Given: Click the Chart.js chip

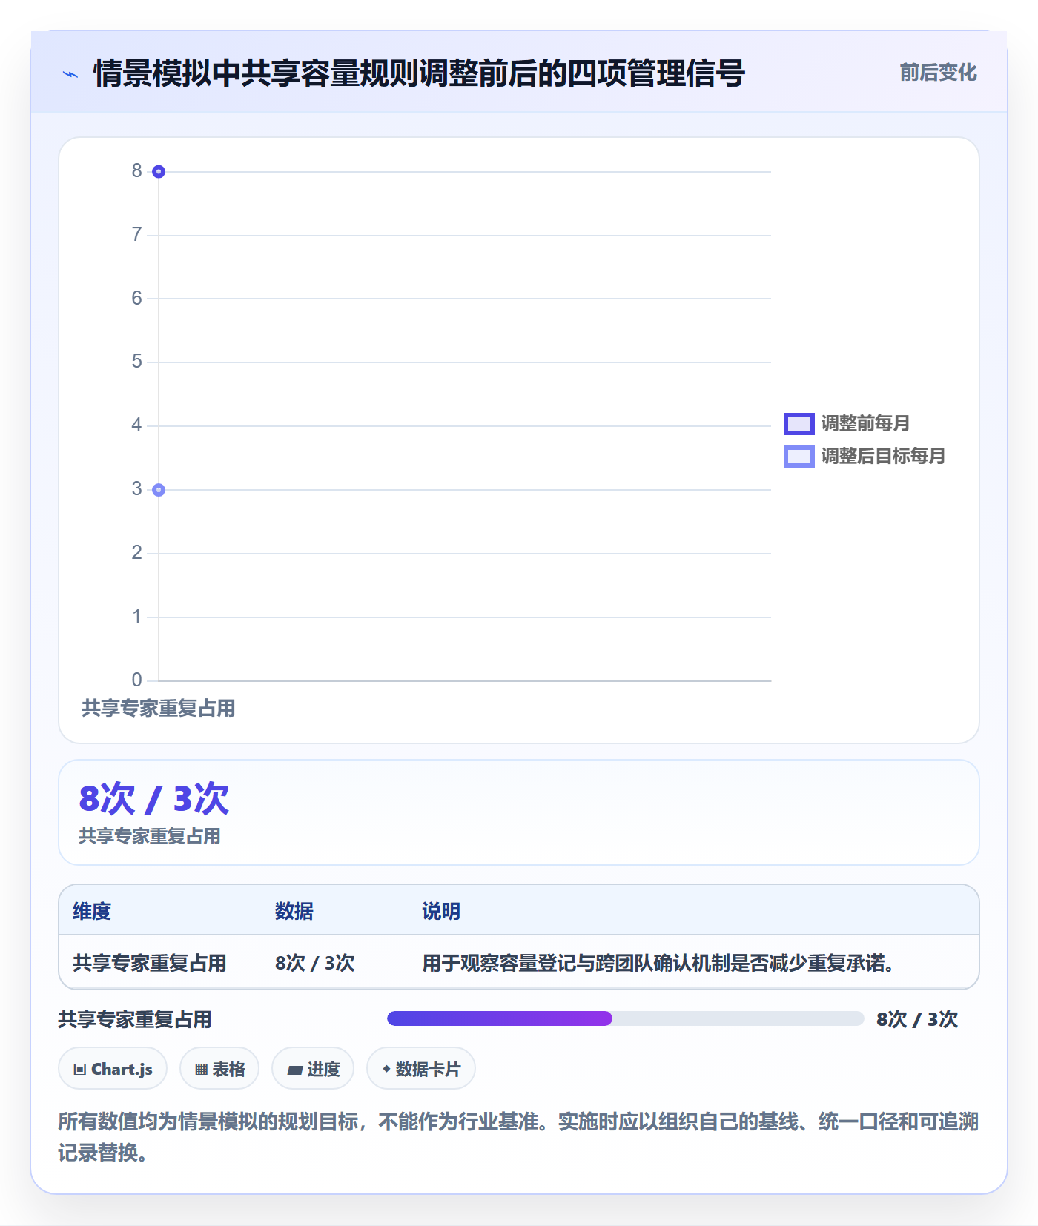Looking at the screenshot, I should point(113,1069).
